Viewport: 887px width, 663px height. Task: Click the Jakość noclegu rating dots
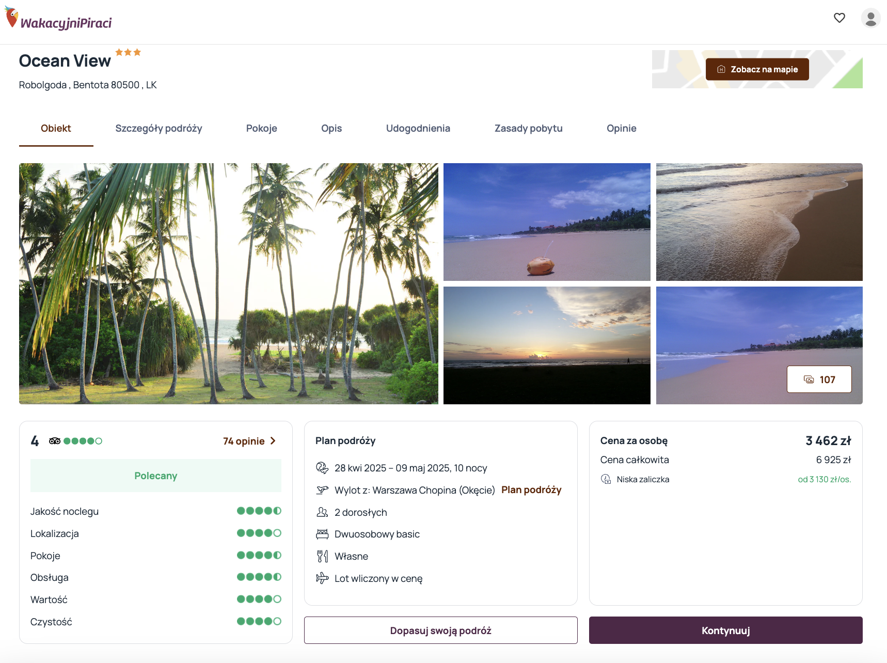pyautogui.click(x=259, y=511)
